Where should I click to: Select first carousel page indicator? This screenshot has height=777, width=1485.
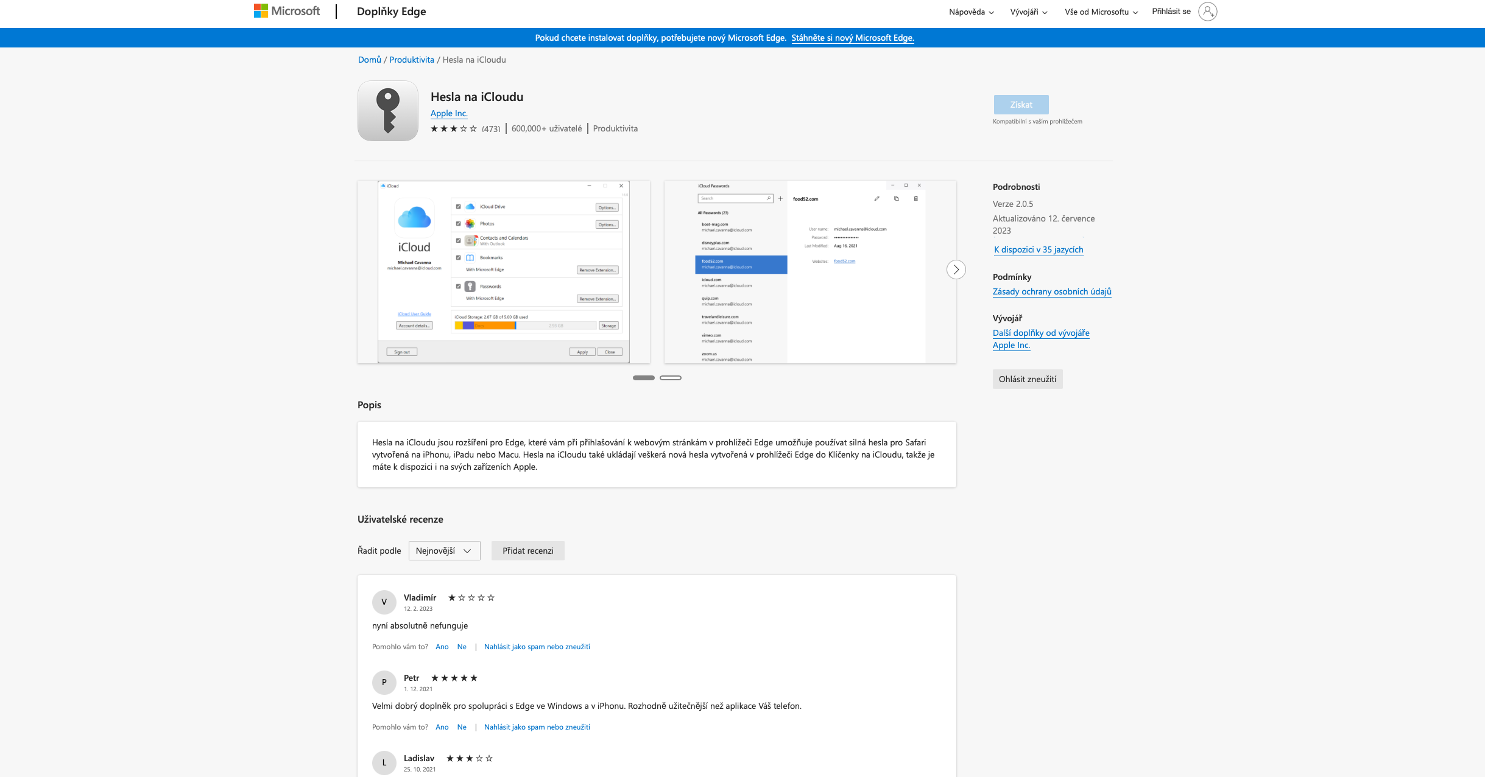coord(643,378)
